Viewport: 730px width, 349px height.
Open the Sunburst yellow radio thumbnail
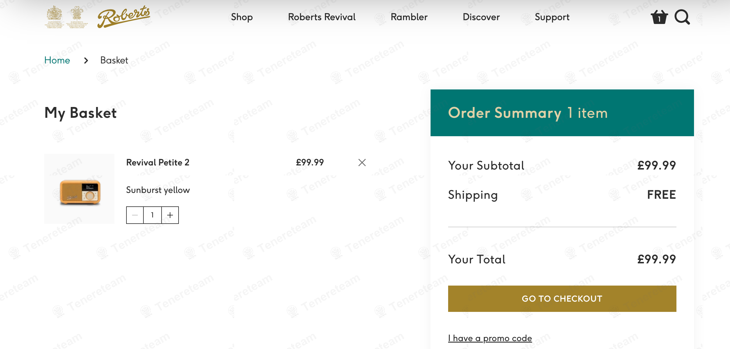coord(79,189)
